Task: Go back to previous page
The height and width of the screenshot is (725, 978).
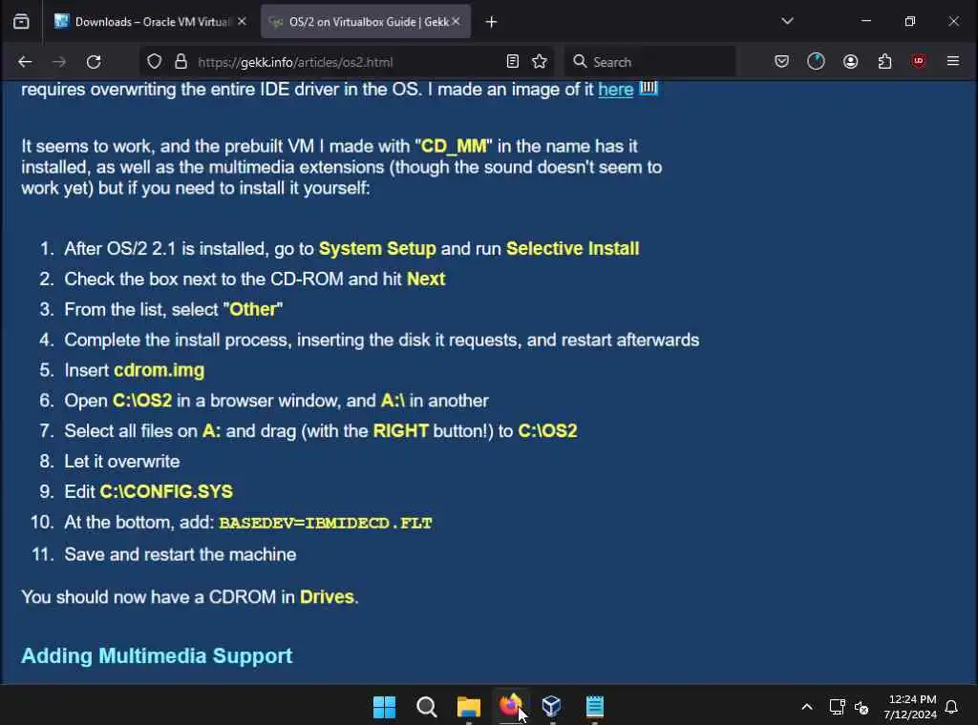Action: click(25, 62)
